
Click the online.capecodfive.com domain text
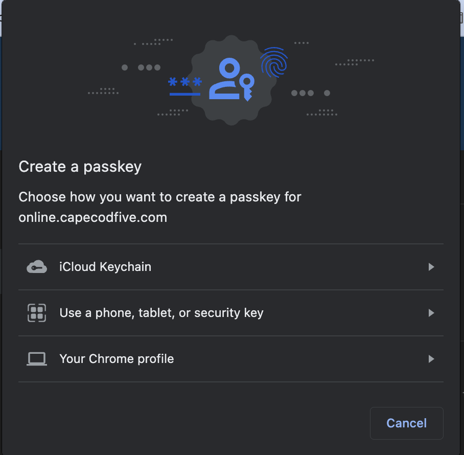[92, 217]
